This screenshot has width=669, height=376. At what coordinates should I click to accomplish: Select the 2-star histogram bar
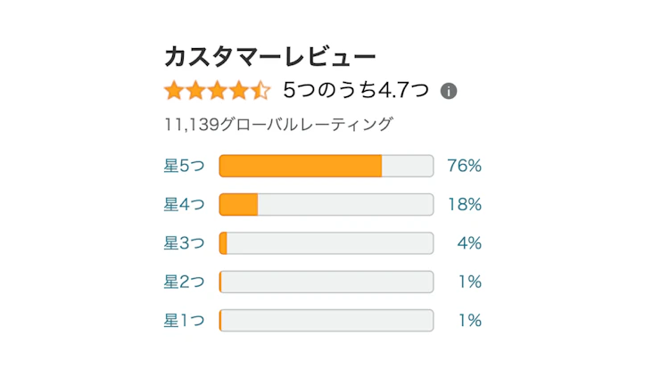tap(326, 282)
